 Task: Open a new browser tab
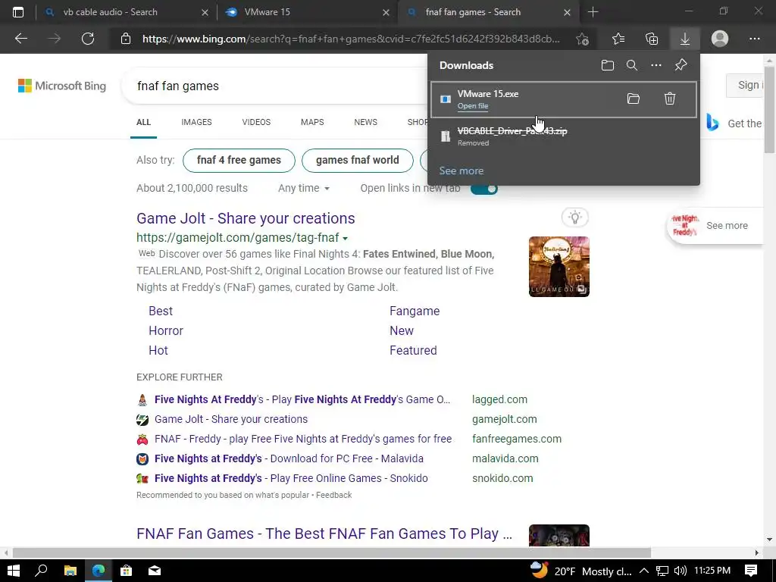(x=593, y=12)
